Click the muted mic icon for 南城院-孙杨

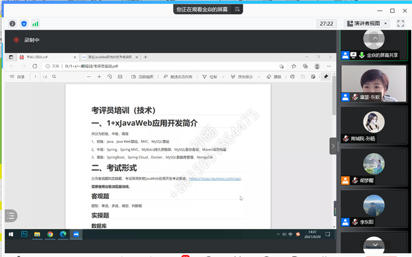coord(345,138)
